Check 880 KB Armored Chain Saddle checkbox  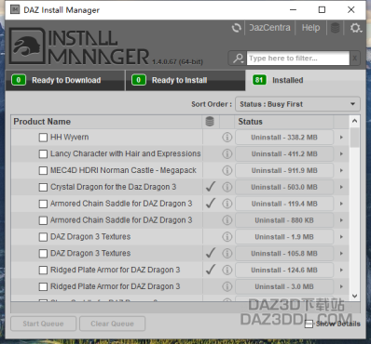coord(43,220)
